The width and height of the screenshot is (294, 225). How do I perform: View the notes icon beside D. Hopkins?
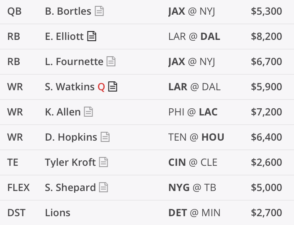point(105,137)
